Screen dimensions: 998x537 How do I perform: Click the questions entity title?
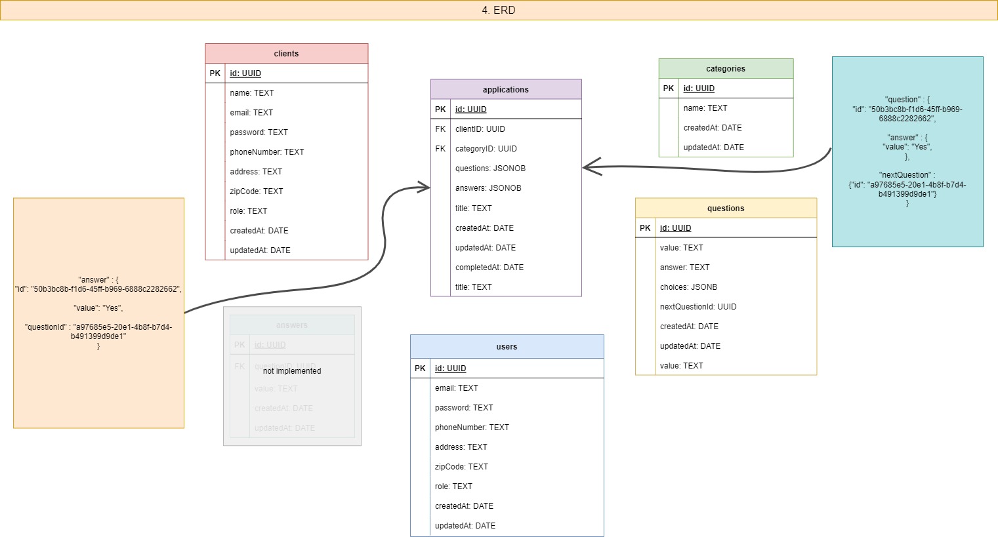pyautogui.click(x=725, y=208)
